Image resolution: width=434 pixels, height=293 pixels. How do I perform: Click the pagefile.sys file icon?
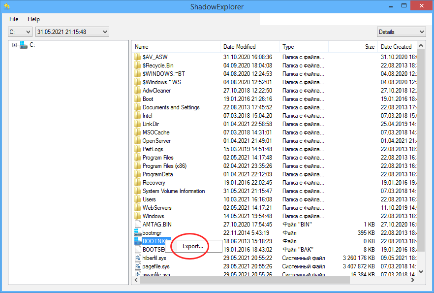click(138, 266)
